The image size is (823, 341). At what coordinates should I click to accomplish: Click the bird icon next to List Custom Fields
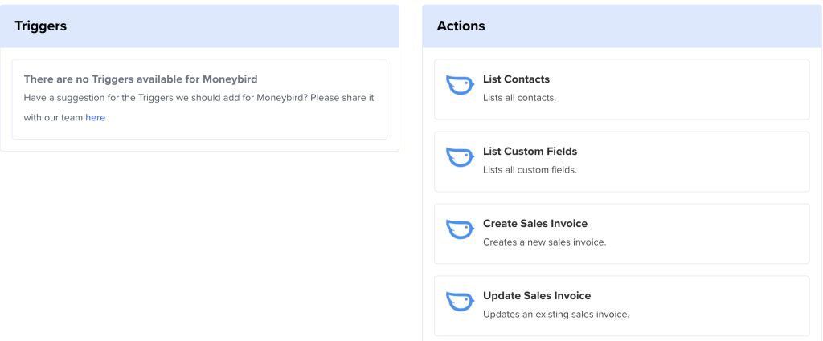[459, 157]
